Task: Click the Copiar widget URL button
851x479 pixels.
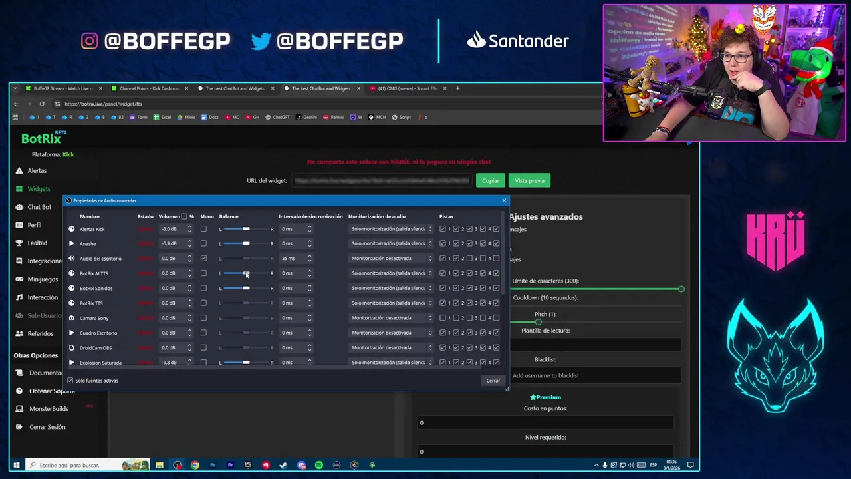Action: point(491,180)
